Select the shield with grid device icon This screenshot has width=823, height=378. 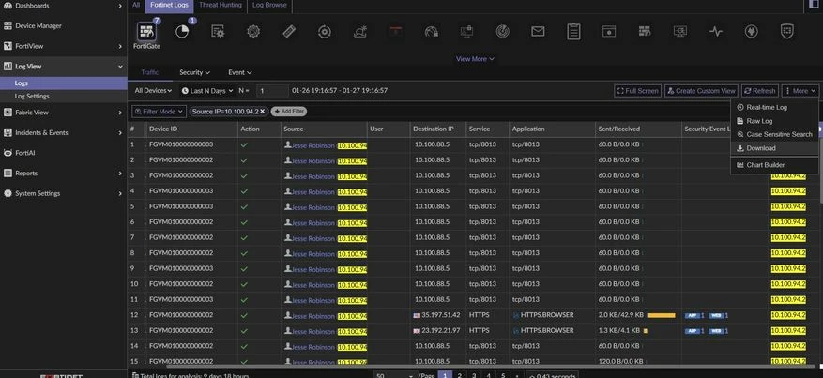click(786, 32)
